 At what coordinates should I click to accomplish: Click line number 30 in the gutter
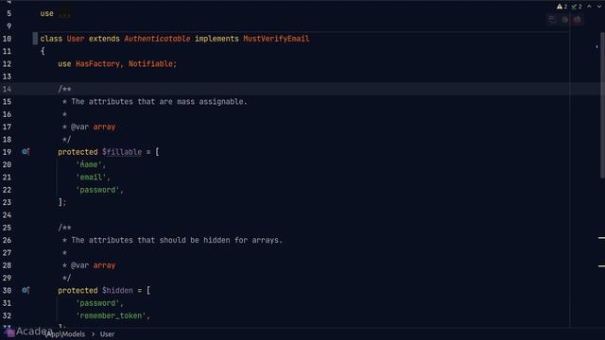point(7,290)
